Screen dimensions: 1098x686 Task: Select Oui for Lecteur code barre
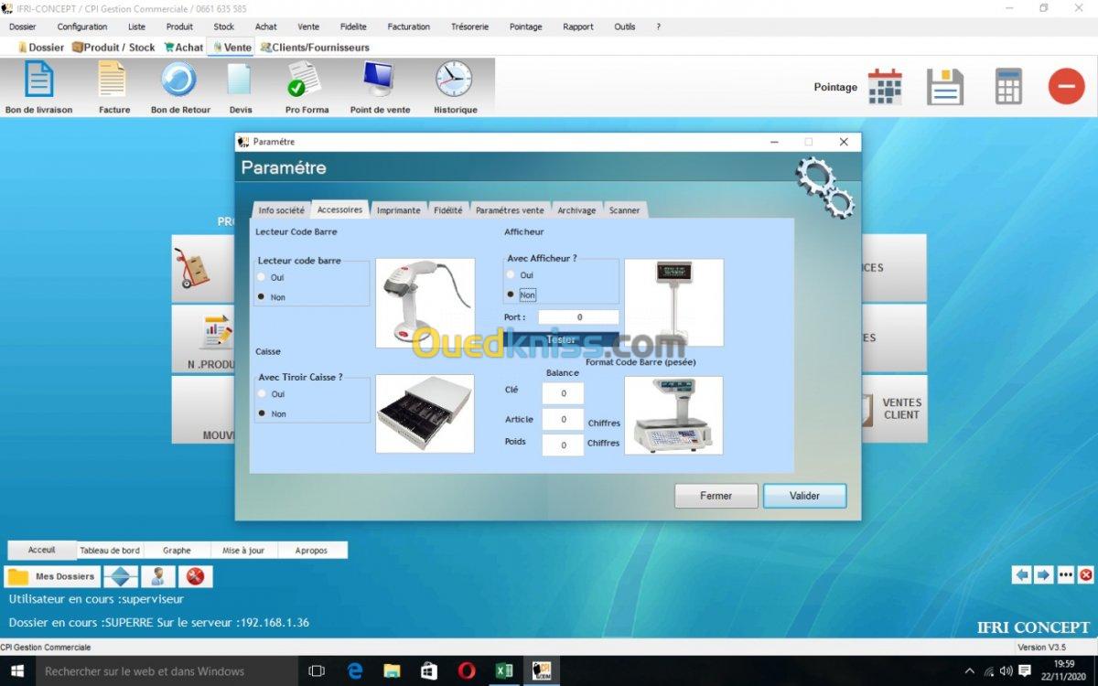click(x=263, y=276)
